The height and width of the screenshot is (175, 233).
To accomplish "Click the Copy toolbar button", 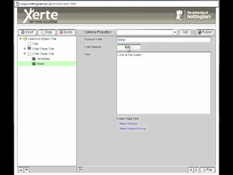I will [47, 32].
